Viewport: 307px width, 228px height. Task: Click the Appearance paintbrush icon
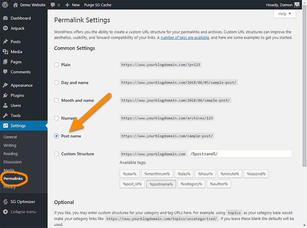click(6, 85)
